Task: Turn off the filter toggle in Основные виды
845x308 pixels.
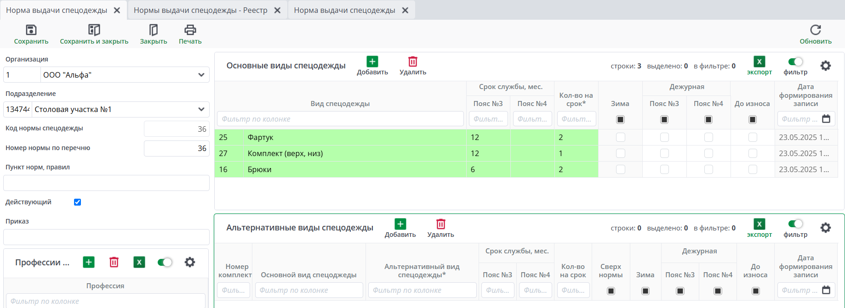Action: (795, 62)
